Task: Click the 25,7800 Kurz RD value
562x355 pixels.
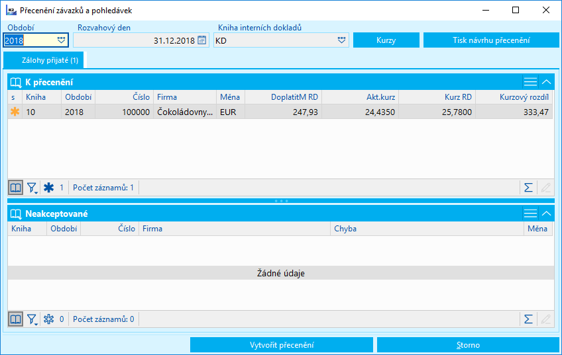Action: point(437,112)
